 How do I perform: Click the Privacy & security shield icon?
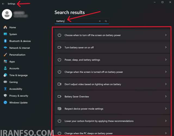5,95
